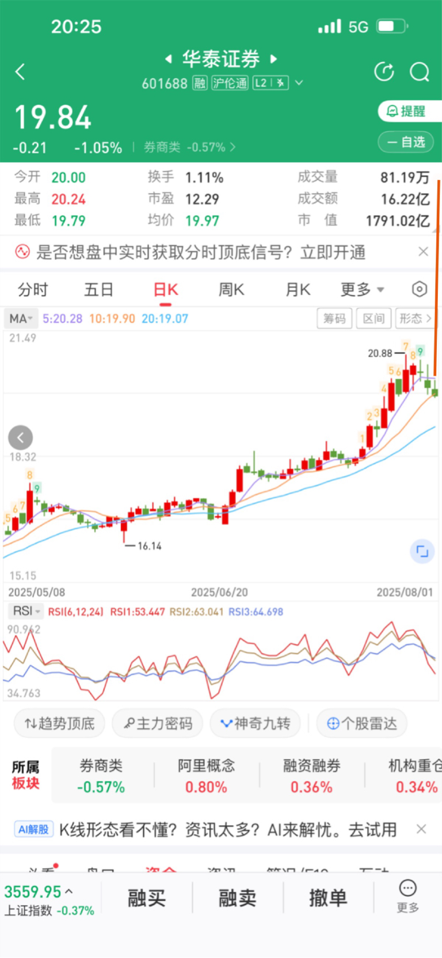The height and width of the screenshot is (958, 442).
Task: Tap the RSI1:53.447 reading
Action: point(138,612)
